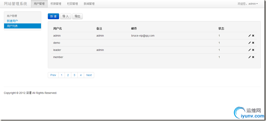Click the 导入 import button
Image resolution: width=266 pixels, height=121 pixels.
pos(66,16)
